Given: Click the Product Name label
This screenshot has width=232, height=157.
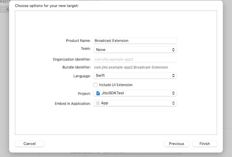Looking at the screenshot, I should 78,41.
